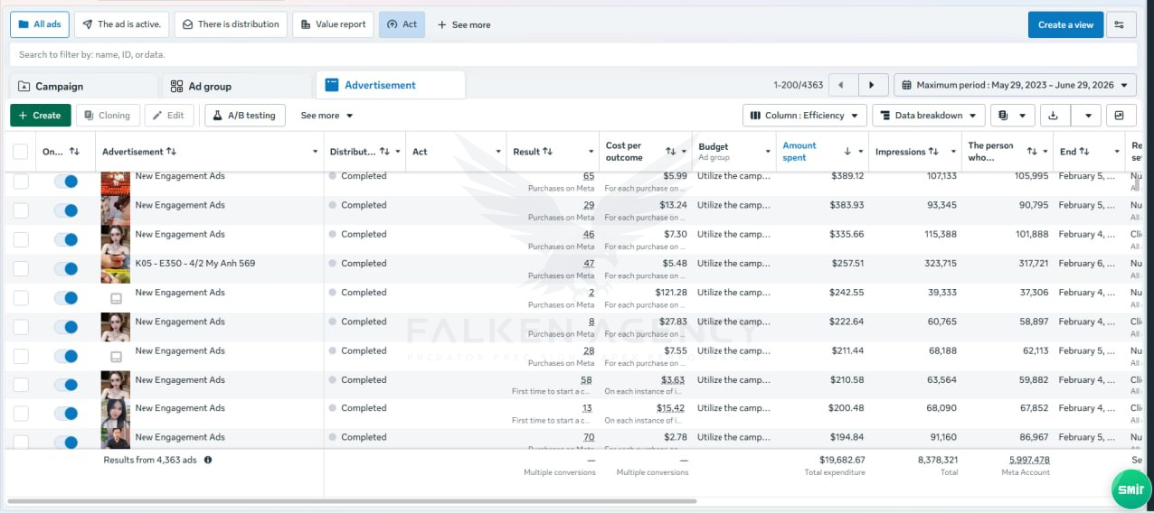The width and height of the screenshot is (1154, 513).
Task: Click the Edit button
Action: point(169,115)
